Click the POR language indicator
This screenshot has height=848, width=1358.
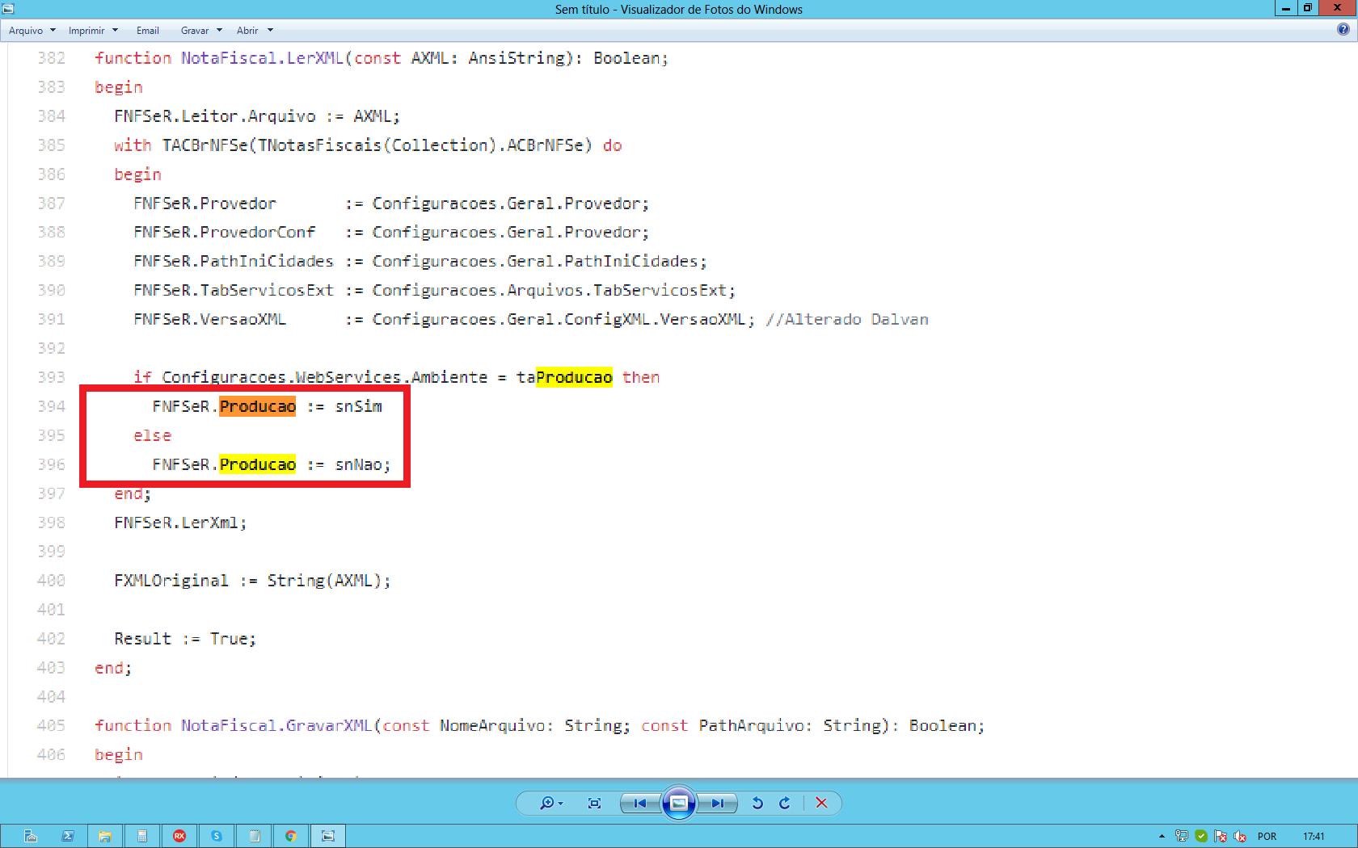pyautogui.click(x=1267, y=836)
